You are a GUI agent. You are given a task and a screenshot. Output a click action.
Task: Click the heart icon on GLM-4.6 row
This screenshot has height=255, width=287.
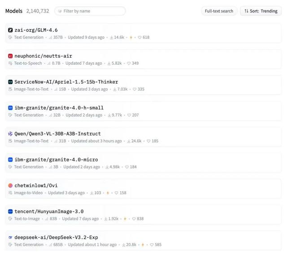139,37
